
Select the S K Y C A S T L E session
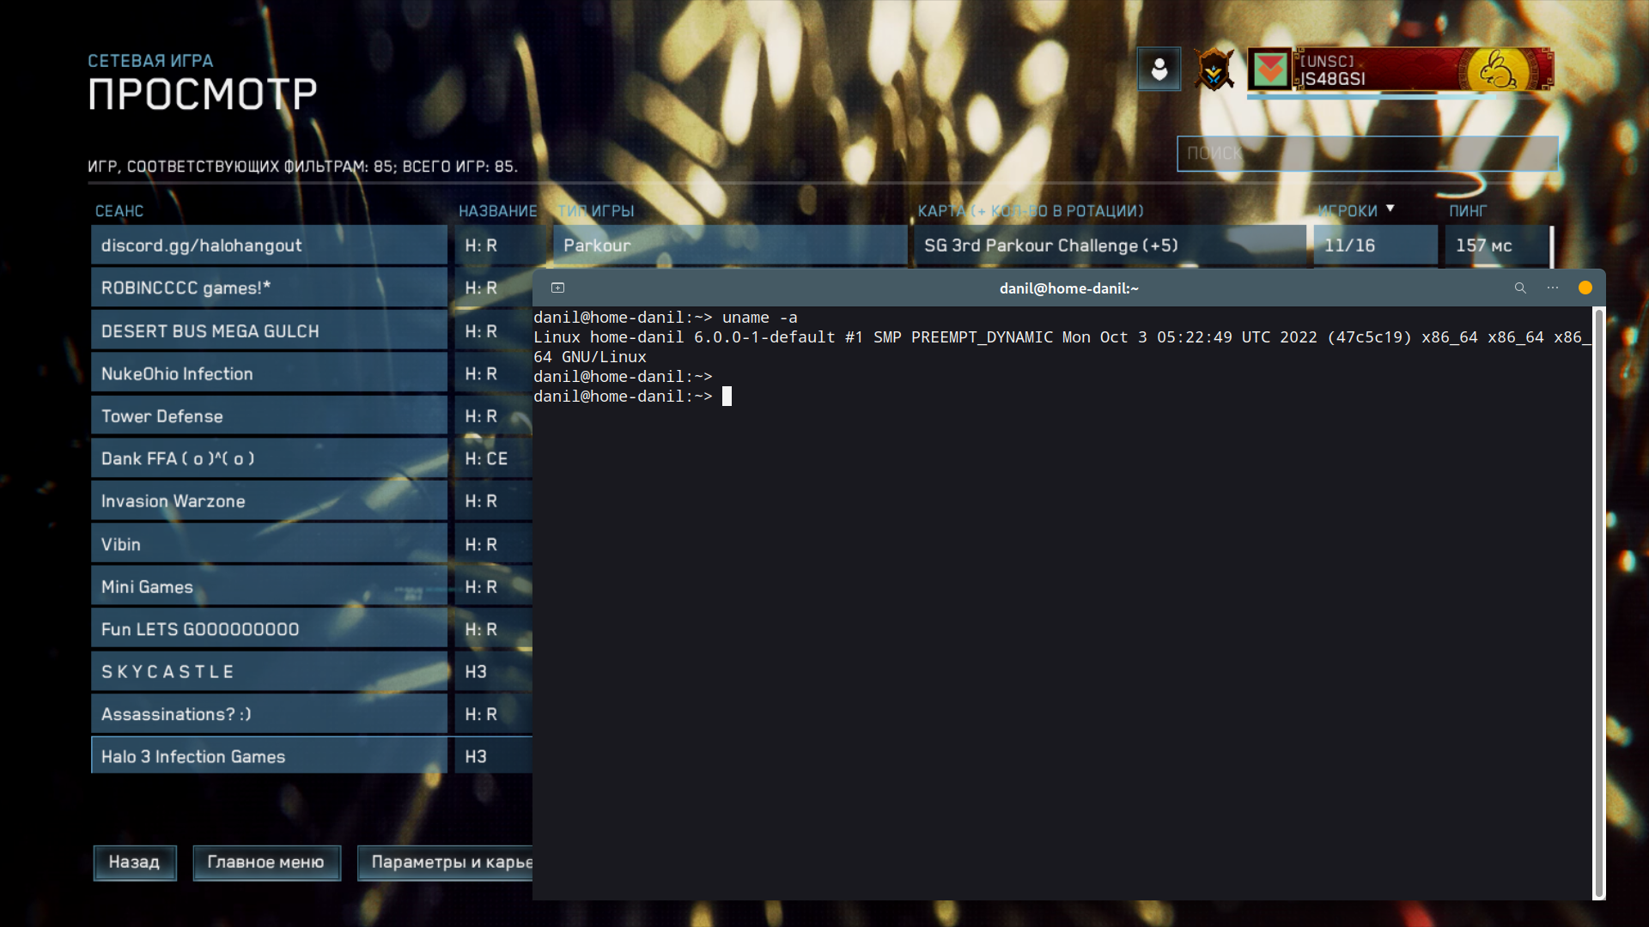pos(269,672)
